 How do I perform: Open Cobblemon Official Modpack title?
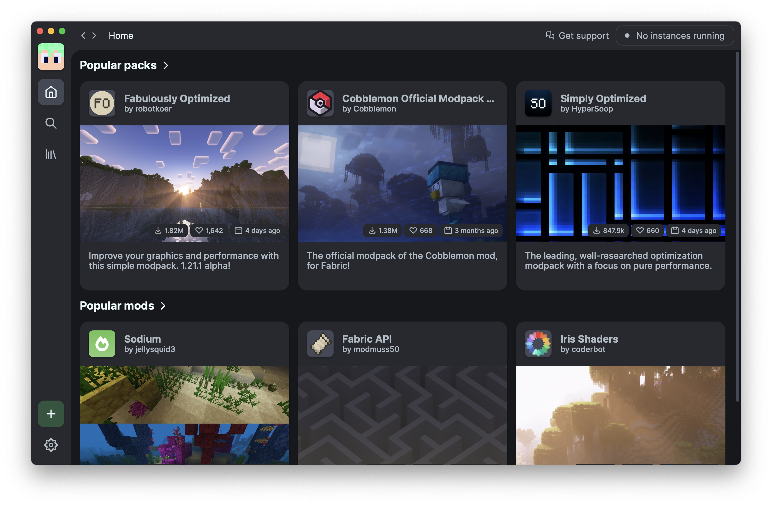pos(418,98)
